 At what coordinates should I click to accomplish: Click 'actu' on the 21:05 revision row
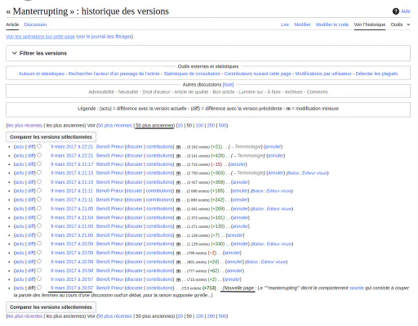(x=20, y=208)
